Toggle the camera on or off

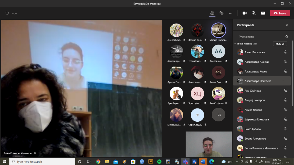coord(244,13)
